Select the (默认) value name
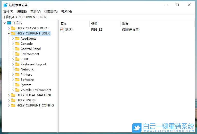Image resolution: width=197 pixels, height=134 pixels. [68, 30]
